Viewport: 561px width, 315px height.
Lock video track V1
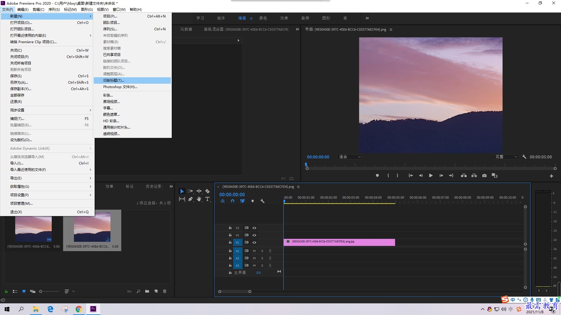pyautogui.click(x=230, y=242)
